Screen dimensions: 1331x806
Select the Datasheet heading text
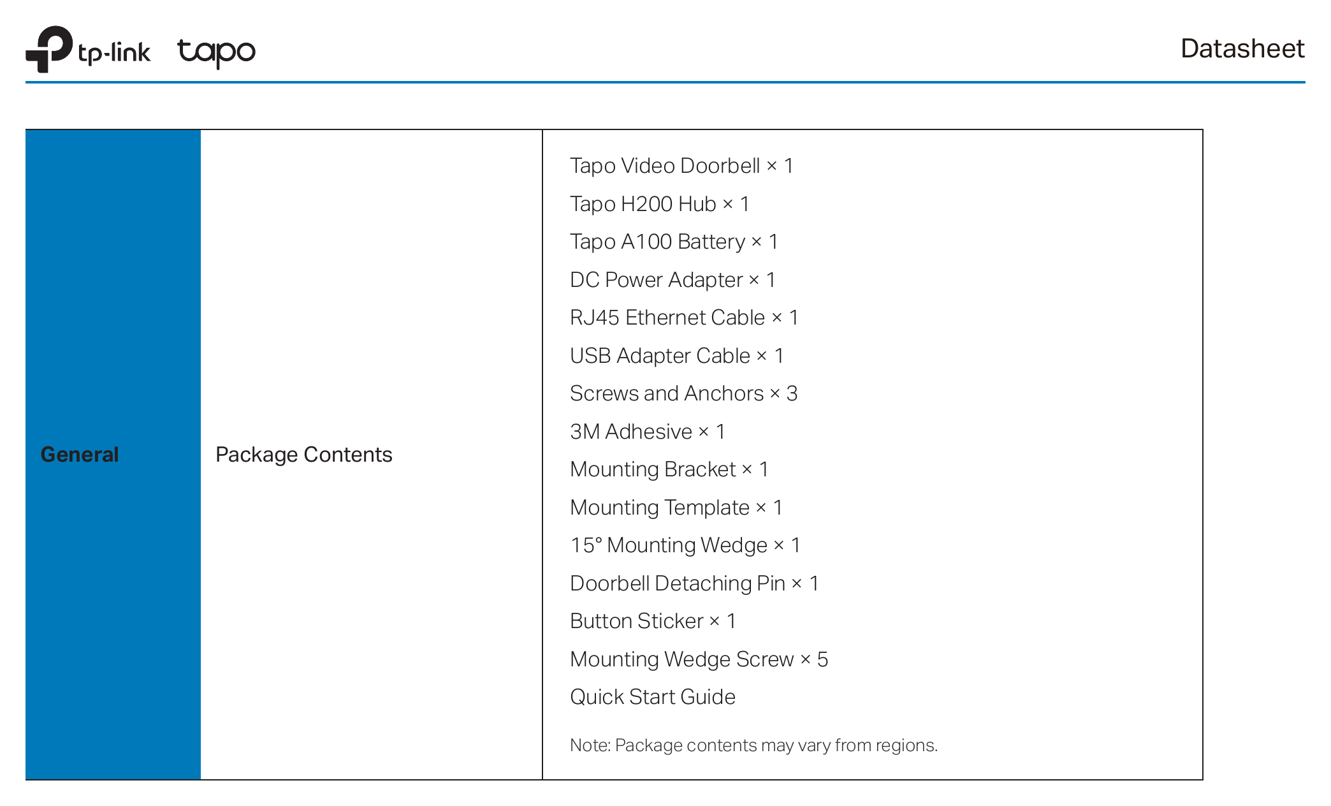coord(1242,49)
